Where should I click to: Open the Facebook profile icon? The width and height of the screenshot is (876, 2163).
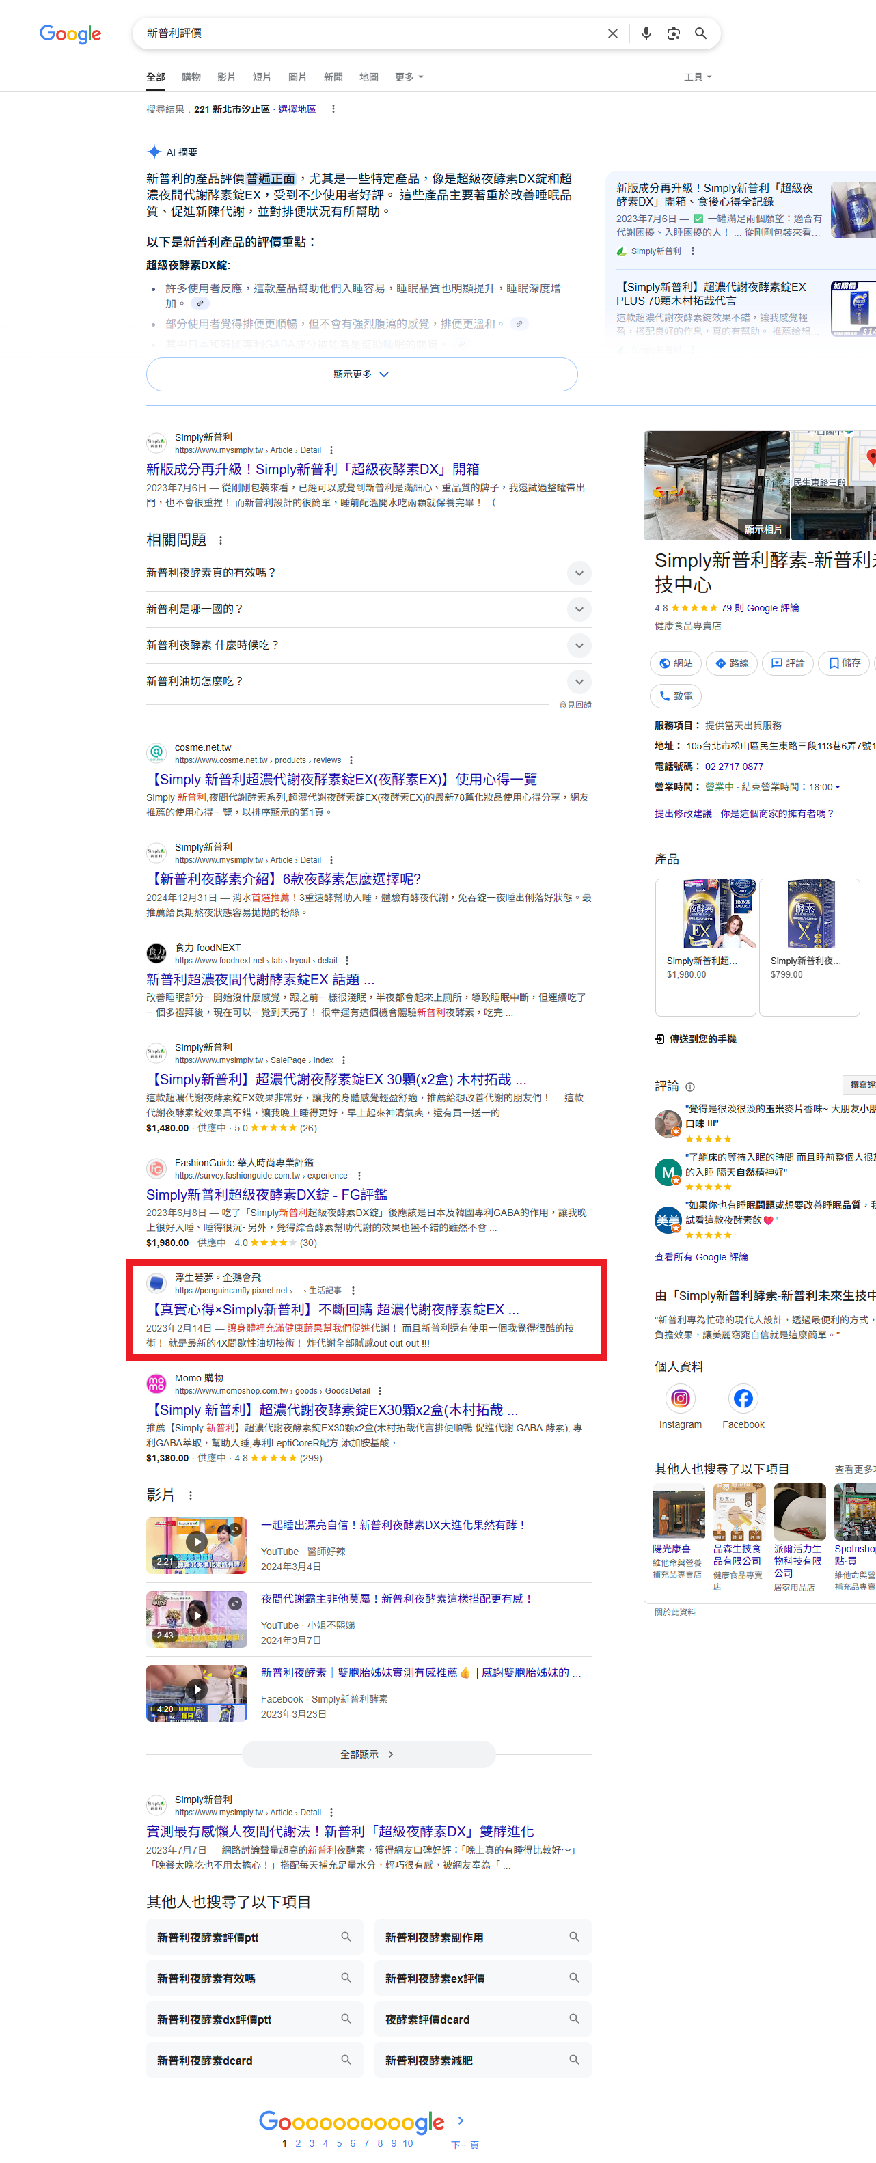(x=743, y=1398)
